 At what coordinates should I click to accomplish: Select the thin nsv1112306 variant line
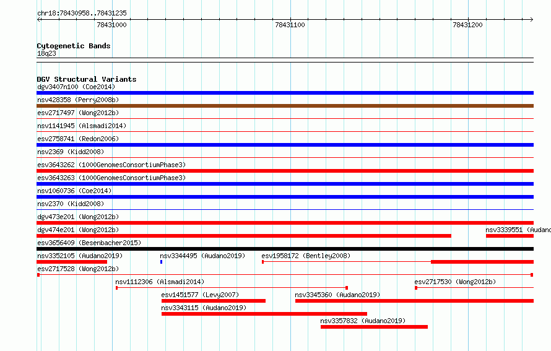[232, 288]
